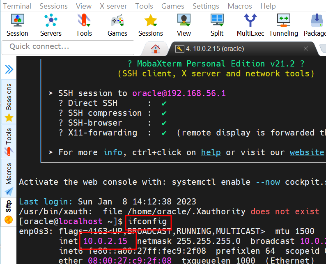This screenshot has width=326, height=264.
Task: Open the Sessions sidebar tab
Action: 9,102
